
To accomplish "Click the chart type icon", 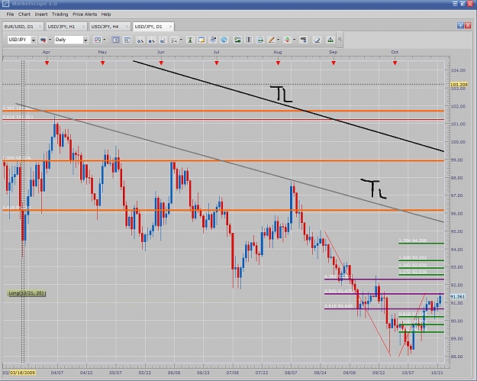I will click(x=98, y=40).
